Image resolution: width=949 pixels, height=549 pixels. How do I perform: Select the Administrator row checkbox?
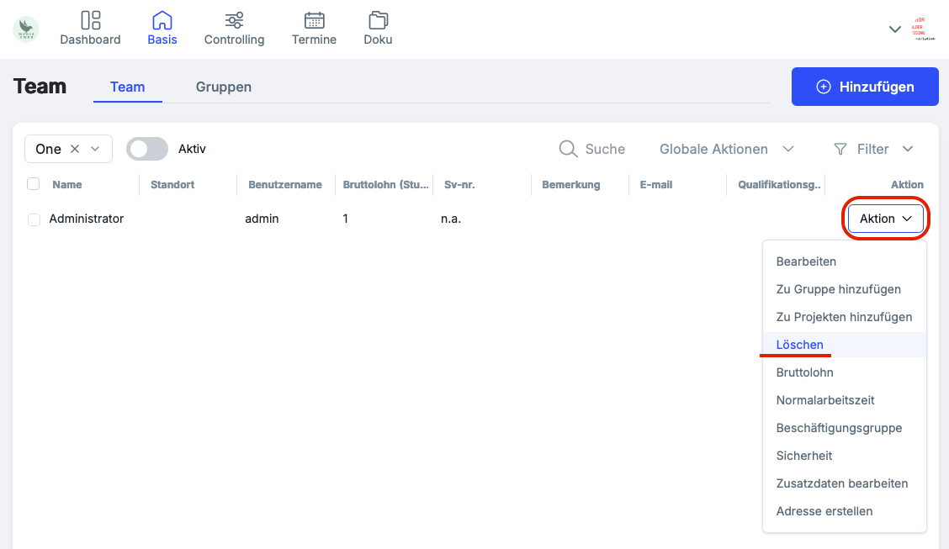pos(34,219)
